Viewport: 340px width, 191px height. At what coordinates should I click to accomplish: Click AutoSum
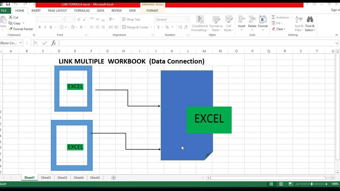tap(280, 18)
